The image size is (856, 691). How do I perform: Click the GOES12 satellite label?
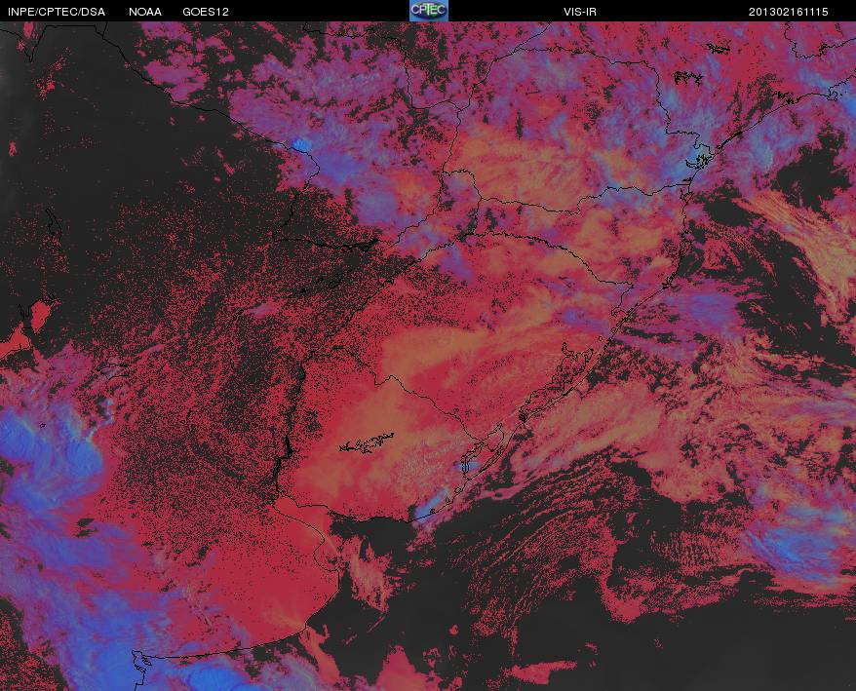click(206, 12)
